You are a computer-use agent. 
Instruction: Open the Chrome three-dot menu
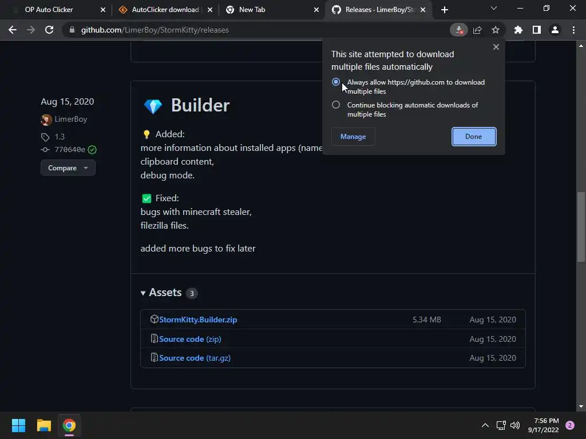point(573,30)
